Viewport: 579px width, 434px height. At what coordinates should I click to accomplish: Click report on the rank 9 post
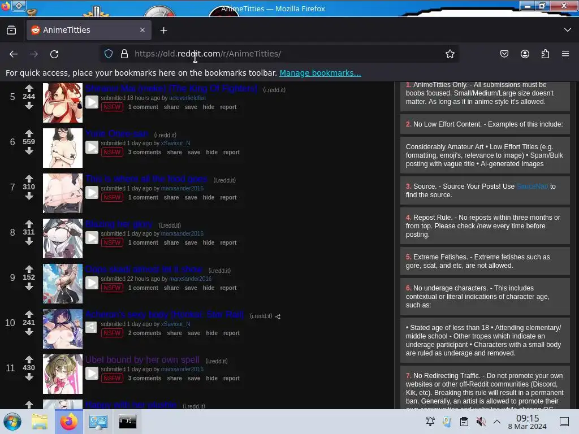(228, 288)
